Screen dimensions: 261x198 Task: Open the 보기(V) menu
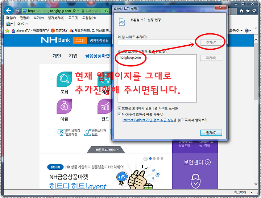click(x=39, y=18)
